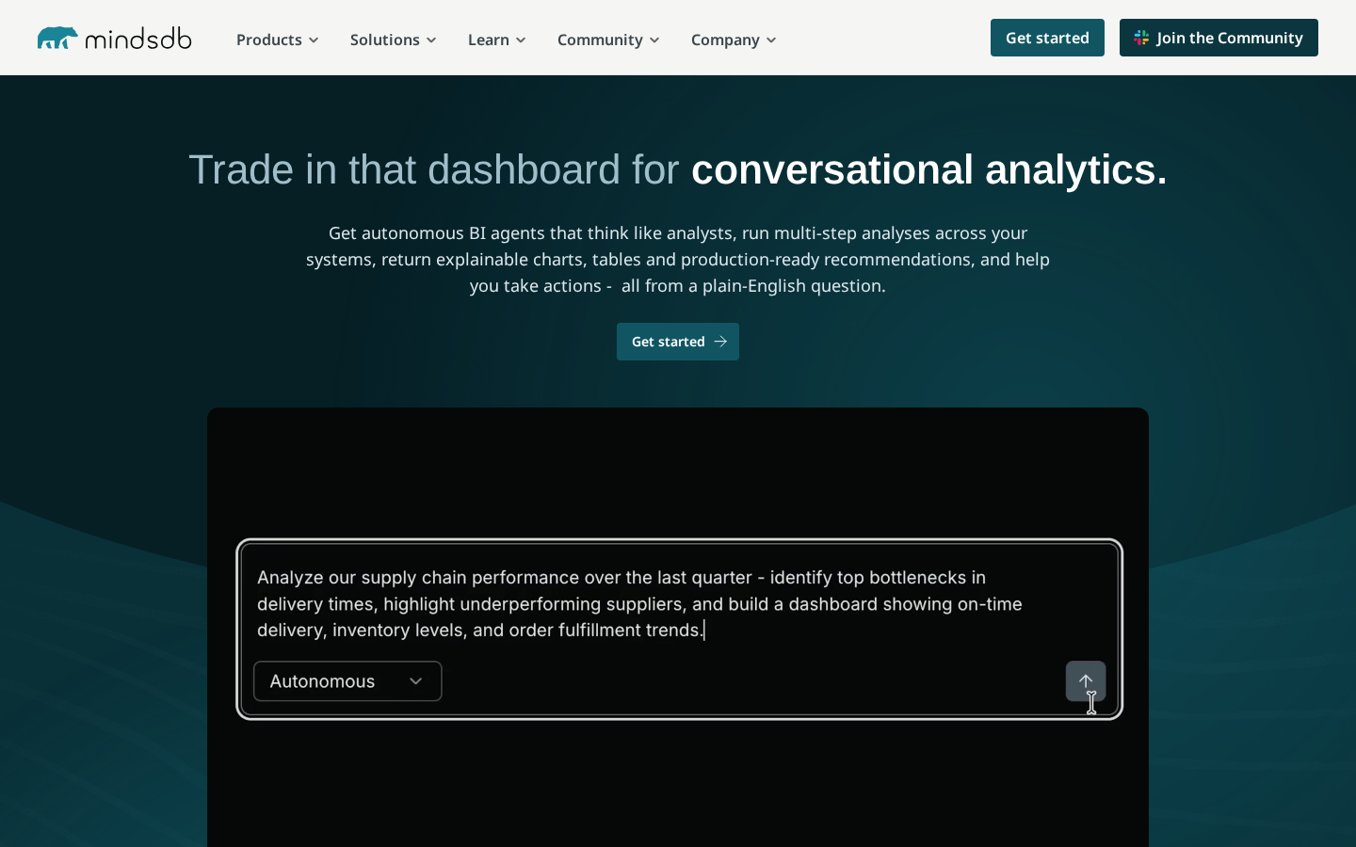The image size is (1356, 847).
Task: Expand the Products chevron arrow
Action: 314,40
